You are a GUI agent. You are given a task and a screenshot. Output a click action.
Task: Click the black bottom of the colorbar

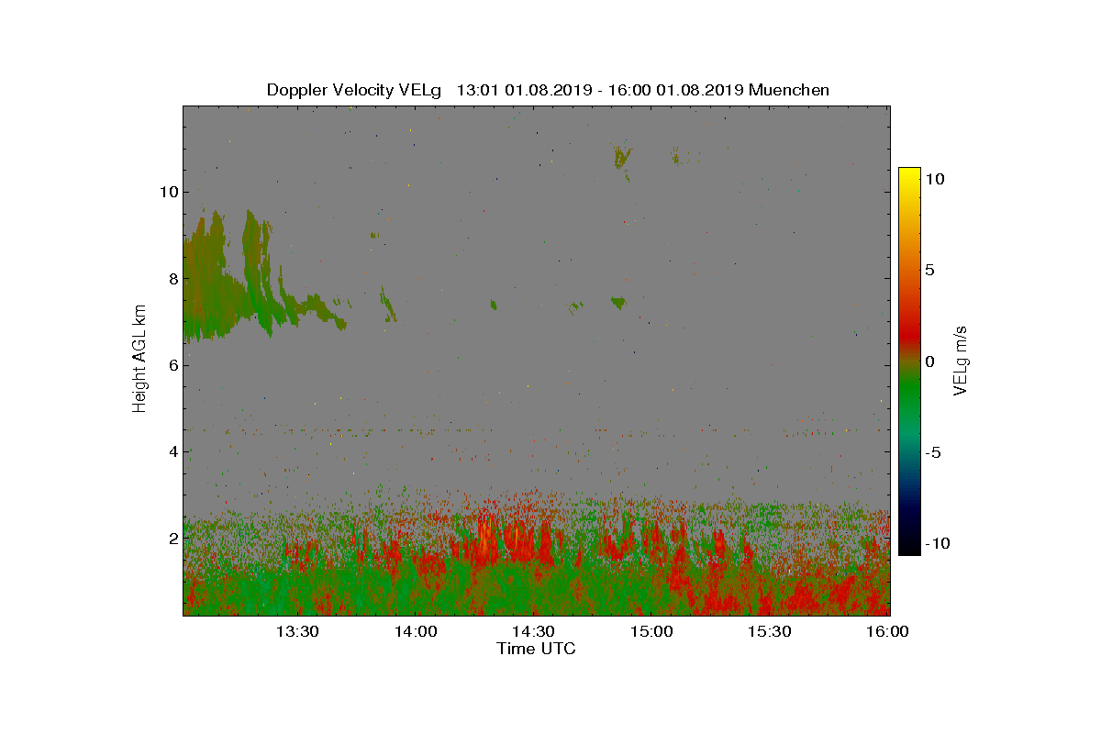tap(909, 546)
